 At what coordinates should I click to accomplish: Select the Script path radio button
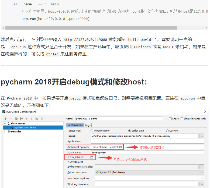[129, 131]
